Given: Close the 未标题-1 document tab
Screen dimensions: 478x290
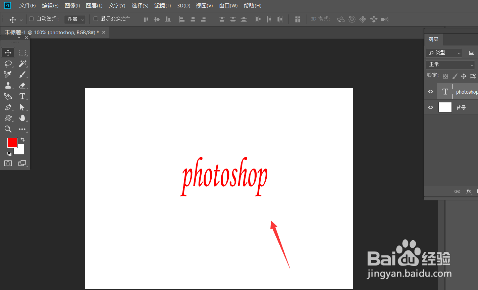Looking at the screenshot, I should coord(104,32).
